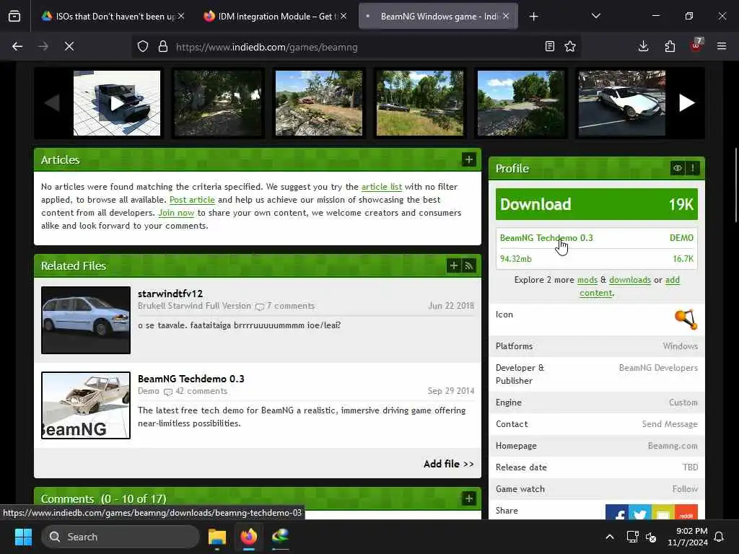Open BeamNG Developers link
Screen dimensions: 739x554
pos(658,368)
